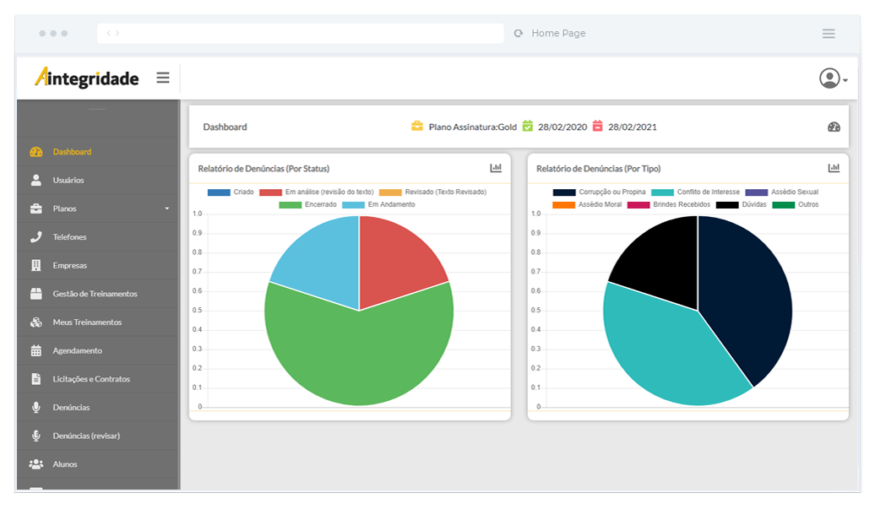
Task: Toggle Outros legend green swatch
Action: 784,205
